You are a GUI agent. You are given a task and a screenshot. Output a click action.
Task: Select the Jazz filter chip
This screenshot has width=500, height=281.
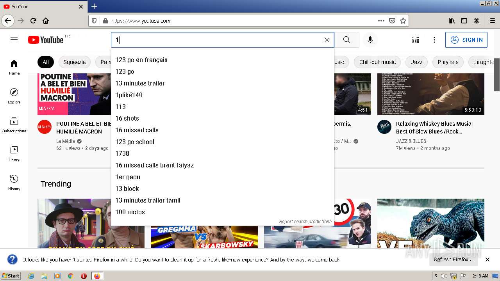tap(417, 62)
